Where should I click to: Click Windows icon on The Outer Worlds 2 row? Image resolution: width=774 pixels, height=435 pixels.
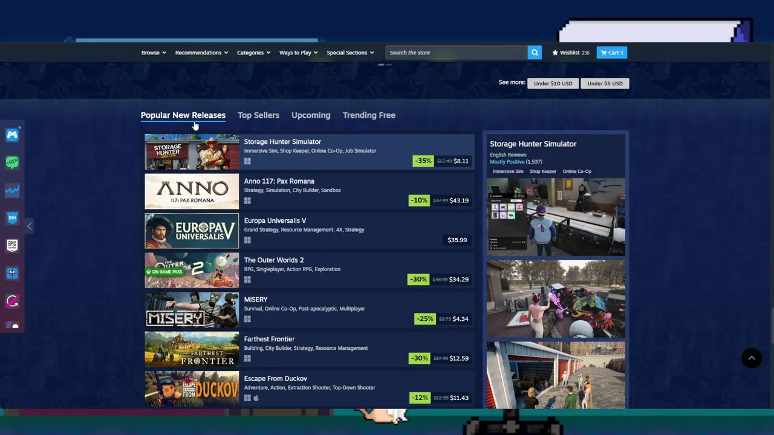point(247,279)
